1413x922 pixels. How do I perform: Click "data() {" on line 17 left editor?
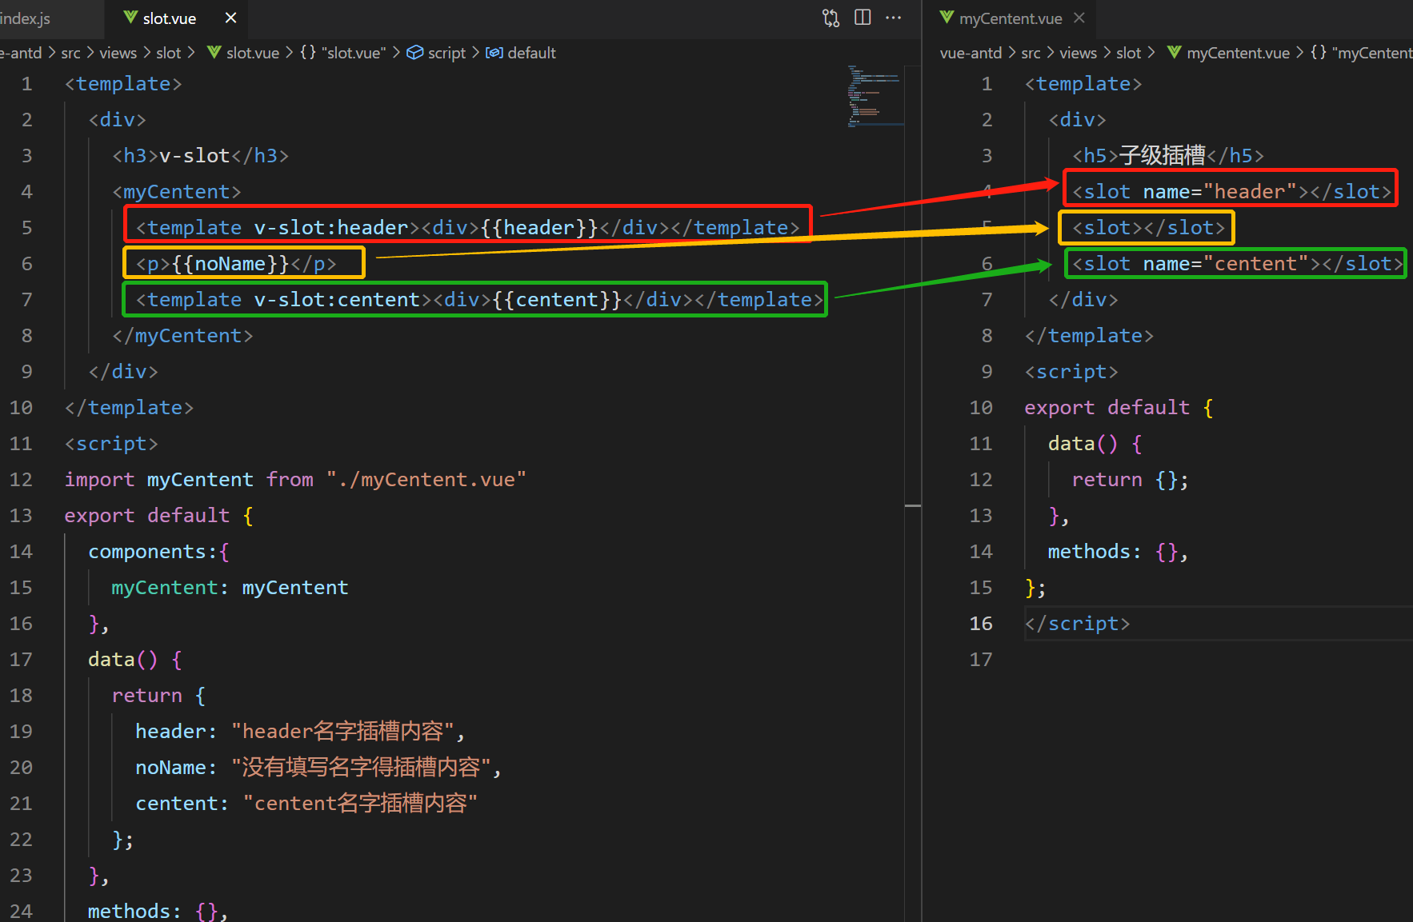pos(134,660)
